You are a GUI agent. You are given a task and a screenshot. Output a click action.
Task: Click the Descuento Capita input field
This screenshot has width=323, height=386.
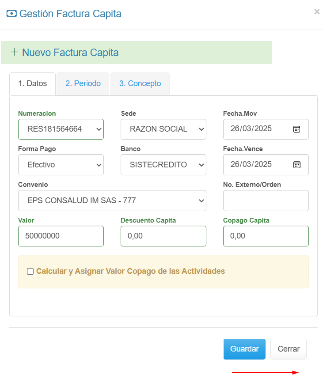click(x=163, y=236)
